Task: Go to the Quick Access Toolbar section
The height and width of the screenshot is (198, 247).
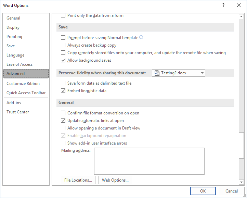Action: coord(26,93)
